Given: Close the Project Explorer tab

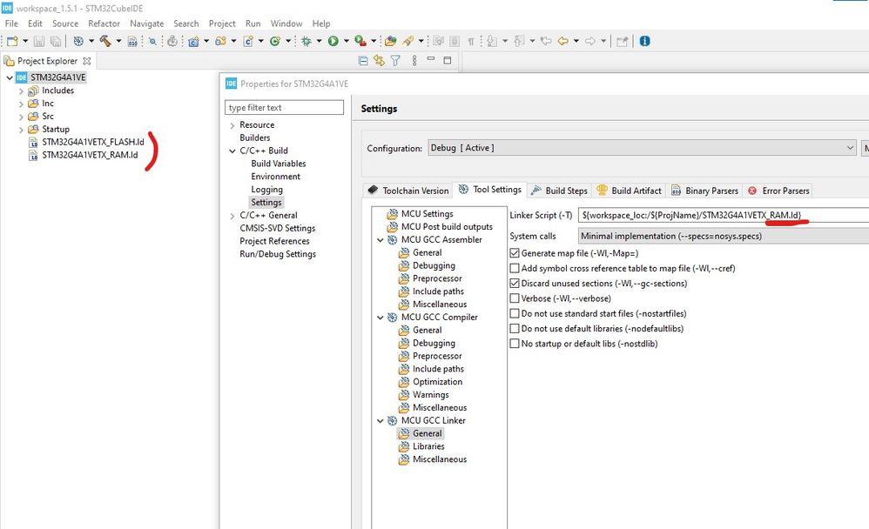Looking at the screenshot, I should (x=86, y=60).
